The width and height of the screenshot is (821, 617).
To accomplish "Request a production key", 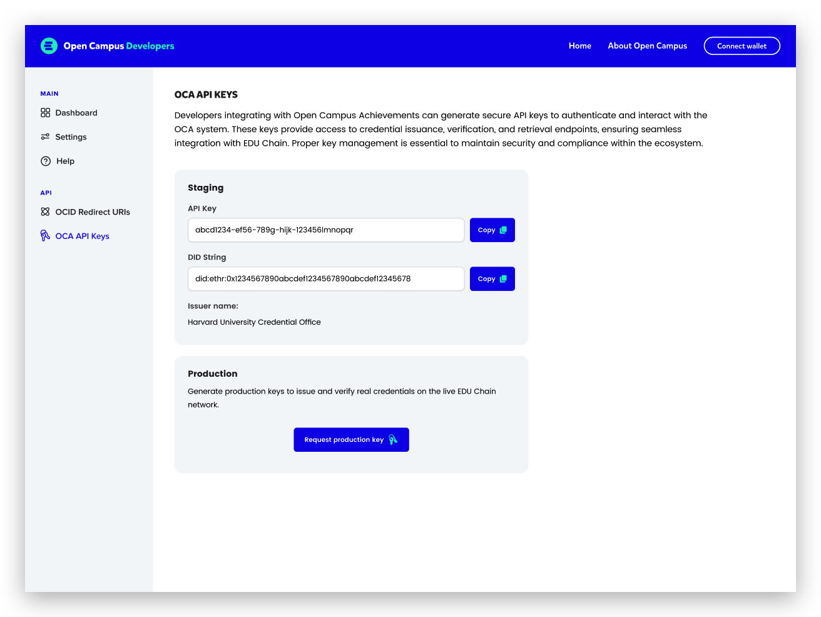I will click(x=351, y=440).
